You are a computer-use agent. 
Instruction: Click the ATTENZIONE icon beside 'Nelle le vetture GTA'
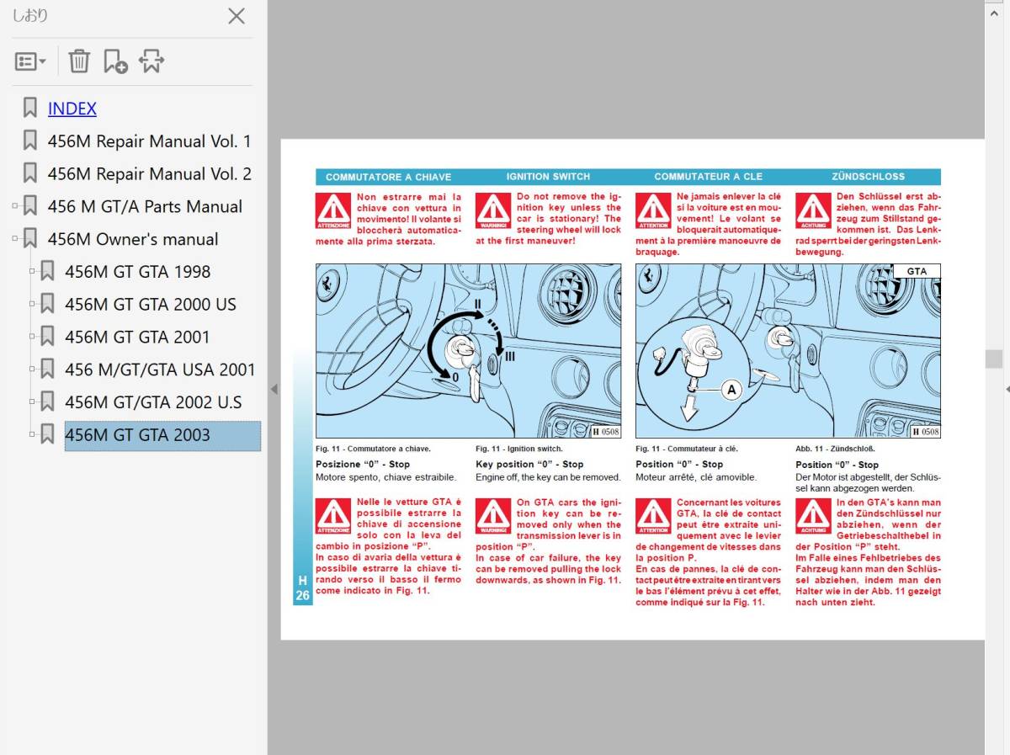tap(333, 516)
